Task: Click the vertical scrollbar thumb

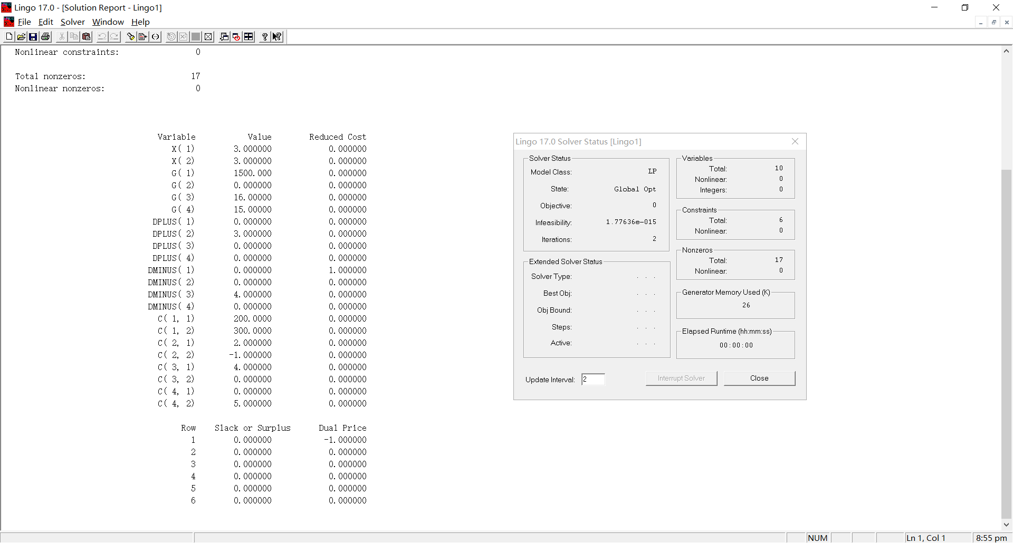Action: [1007, 344]
